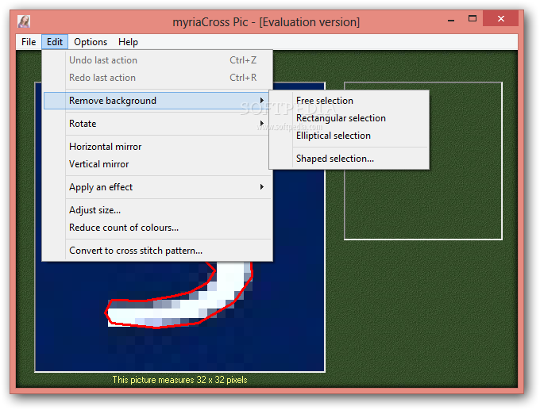Select Convert to cross stitch pattern...
This screenshot has width=540, height=410.
[x=157, y=251]
